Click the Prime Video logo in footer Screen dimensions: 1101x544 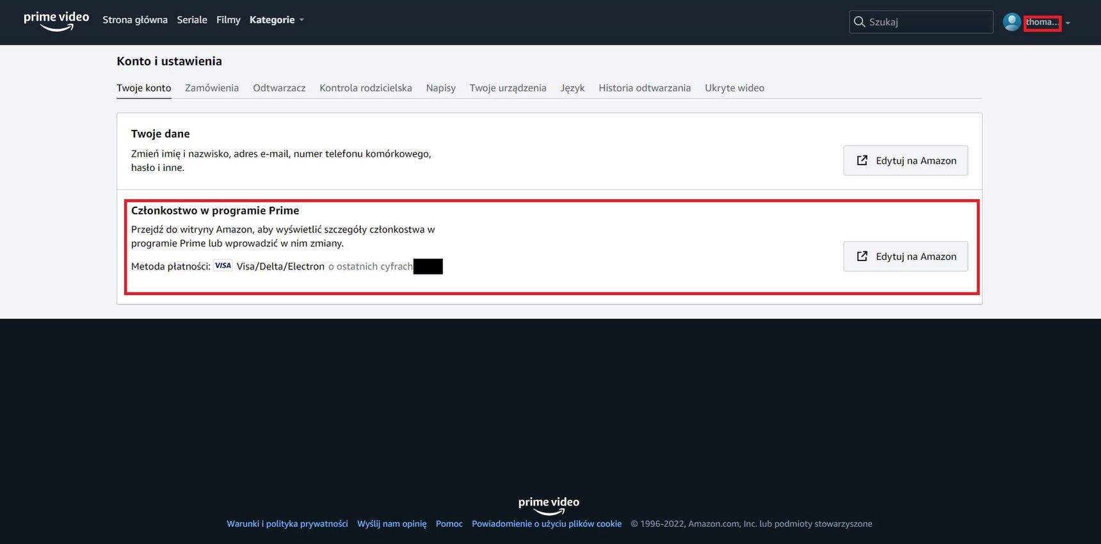point(549,506)
